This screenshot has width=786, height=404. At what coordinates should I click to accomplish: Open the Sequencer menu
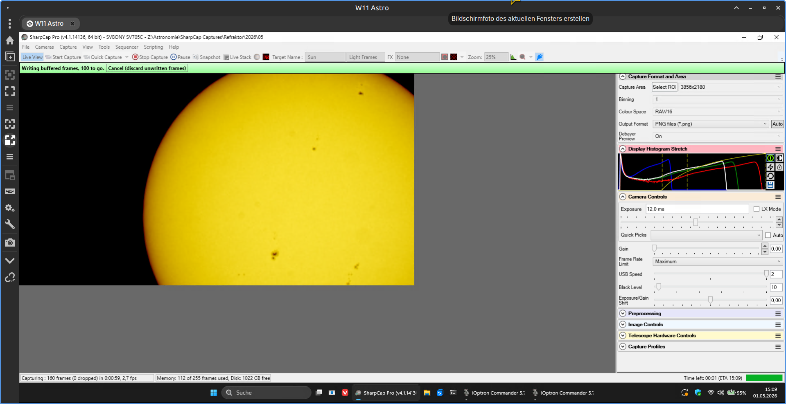pyautogui.click(x=127, y=47)
